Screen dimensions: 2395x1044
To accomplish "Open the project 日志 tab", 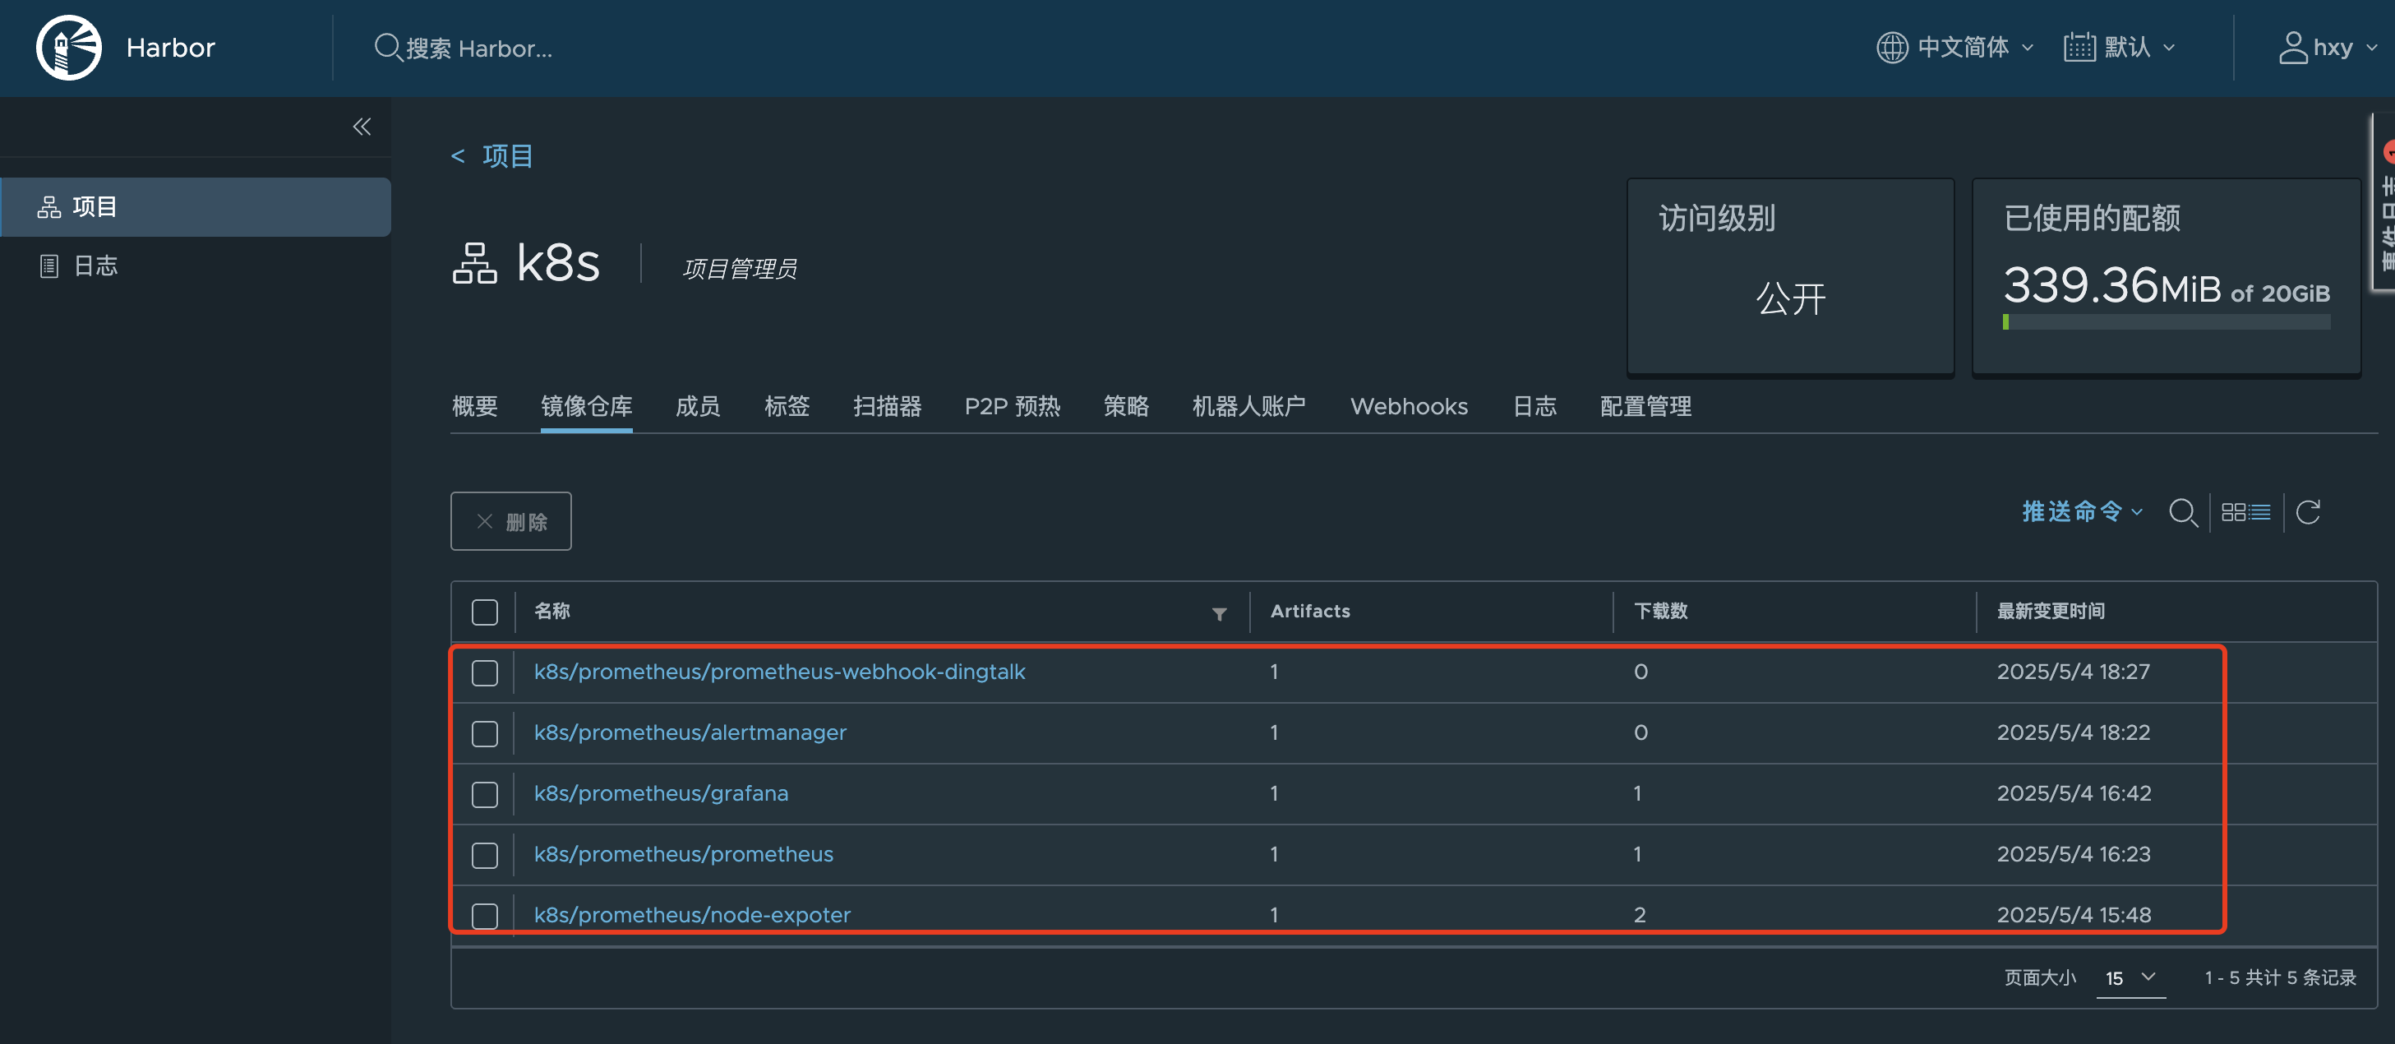I will click(x=1534, y=406).
